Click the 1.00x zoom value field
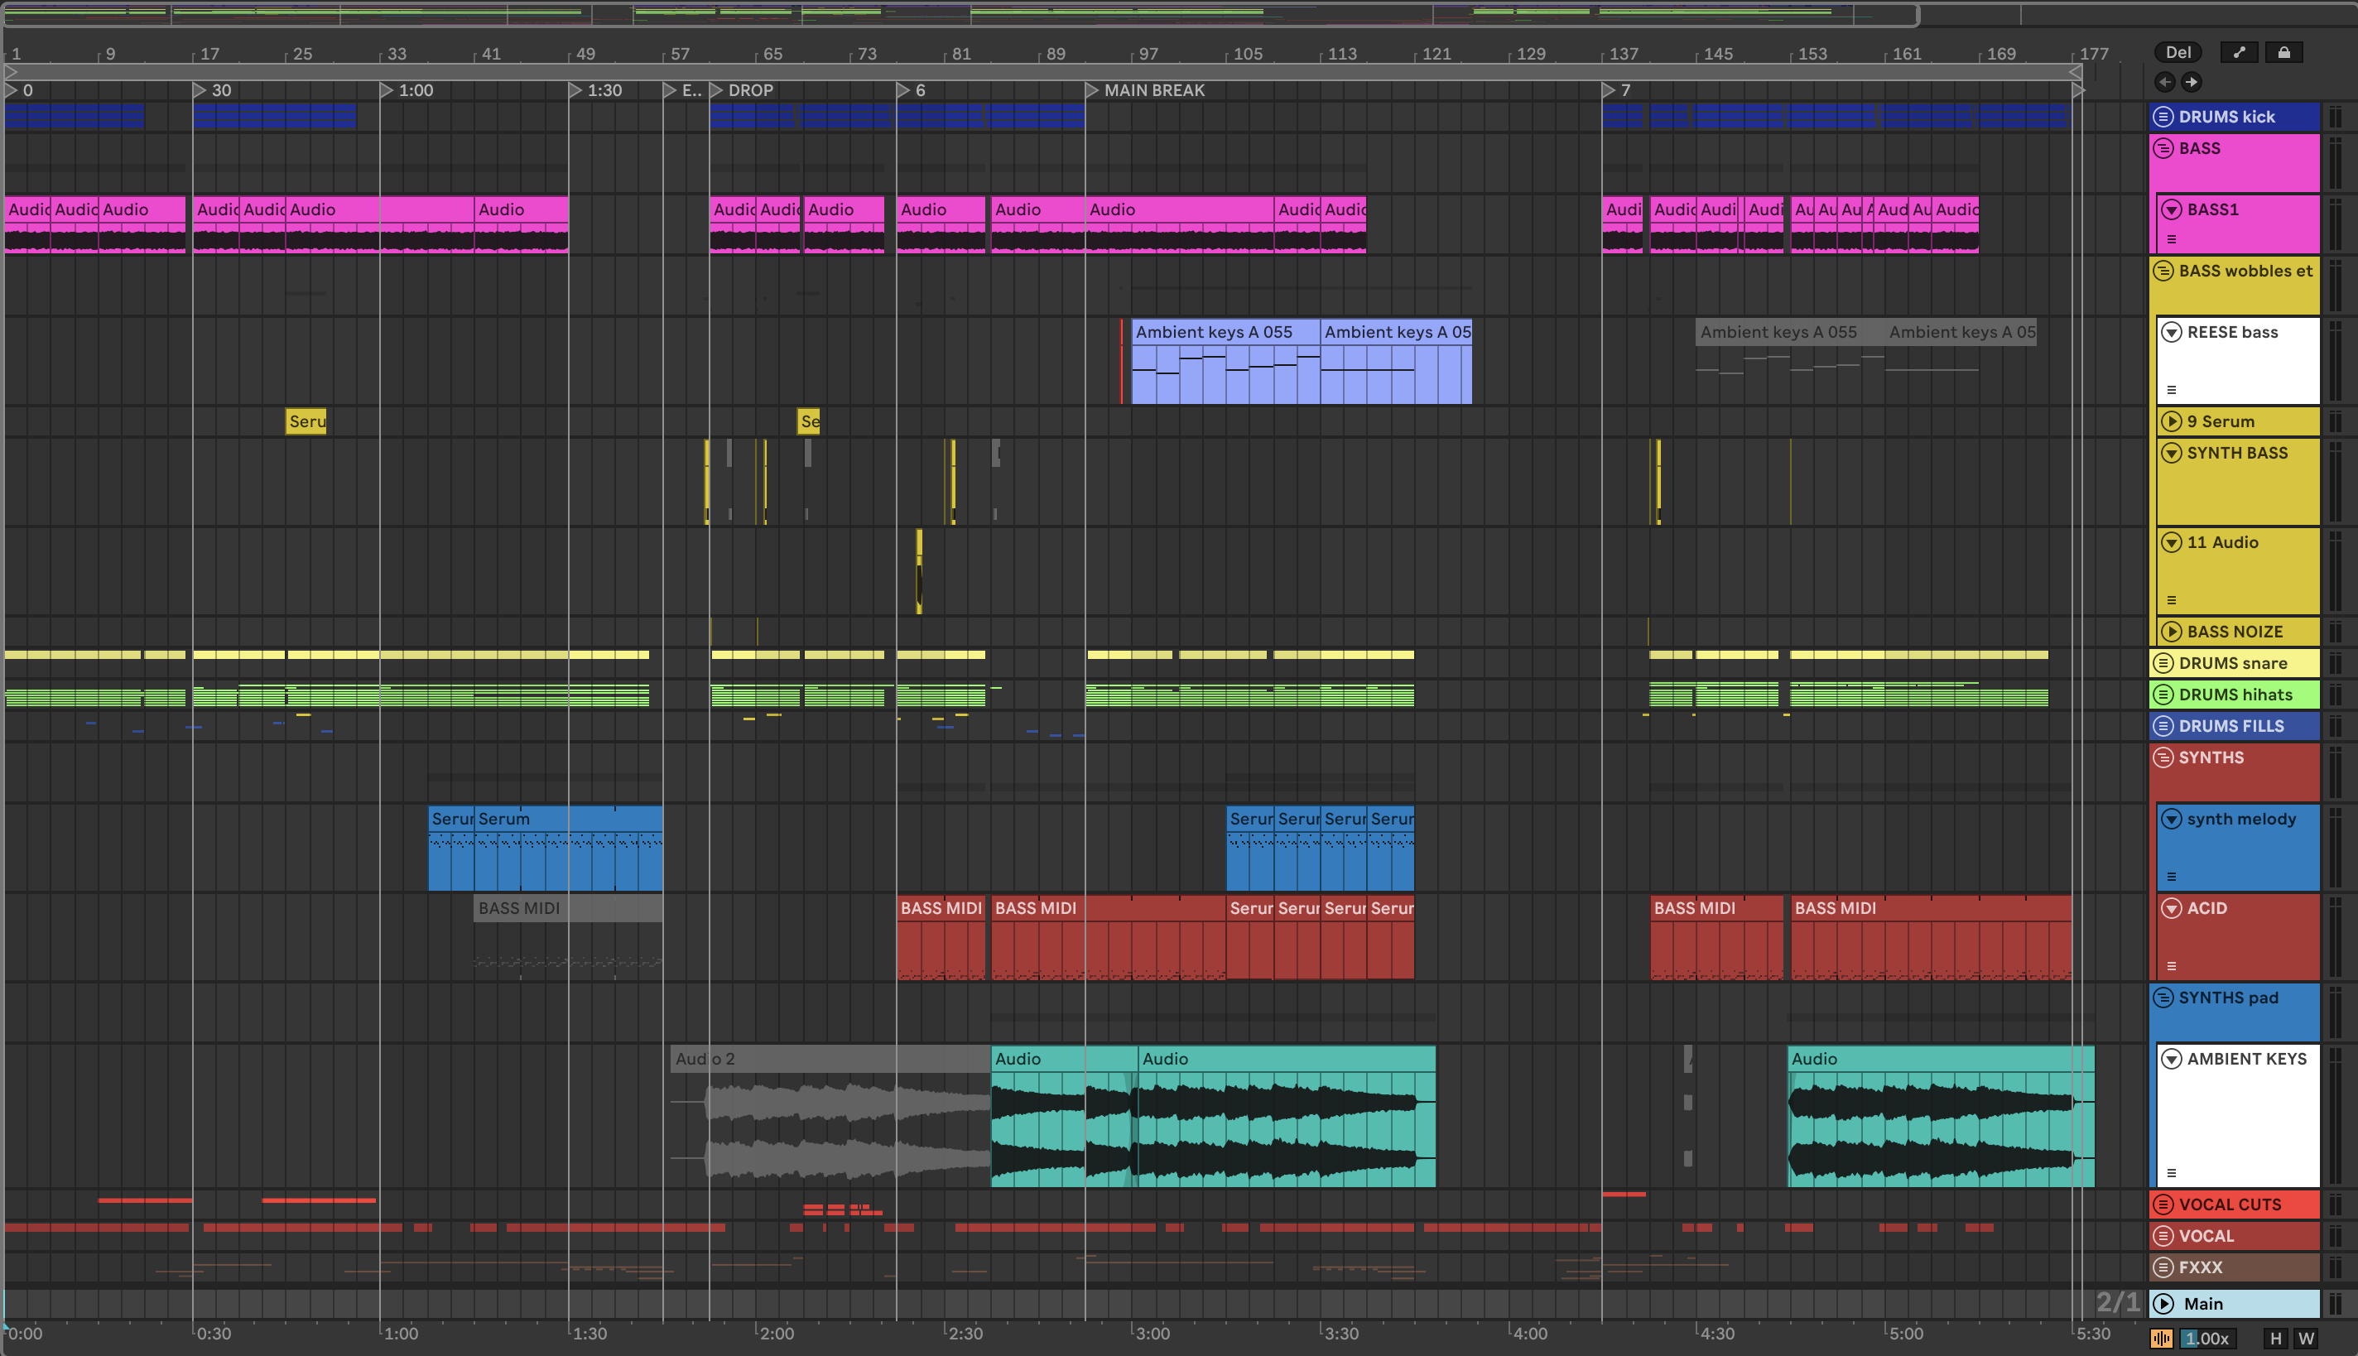Screen dimensions: 2358x1356 (x=2207, y=1339)
